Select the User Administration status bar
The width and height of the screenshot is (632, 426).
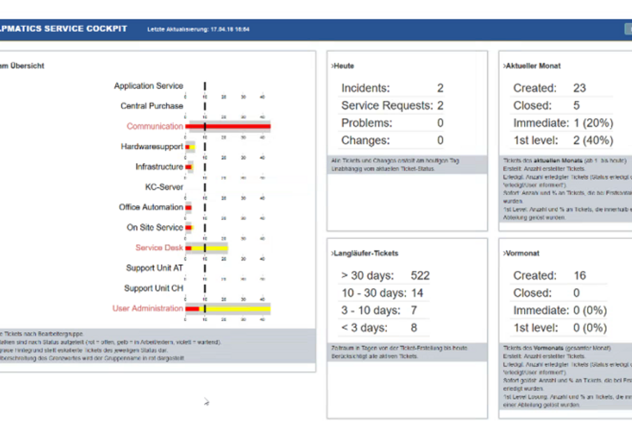click(x=237, y=308)
